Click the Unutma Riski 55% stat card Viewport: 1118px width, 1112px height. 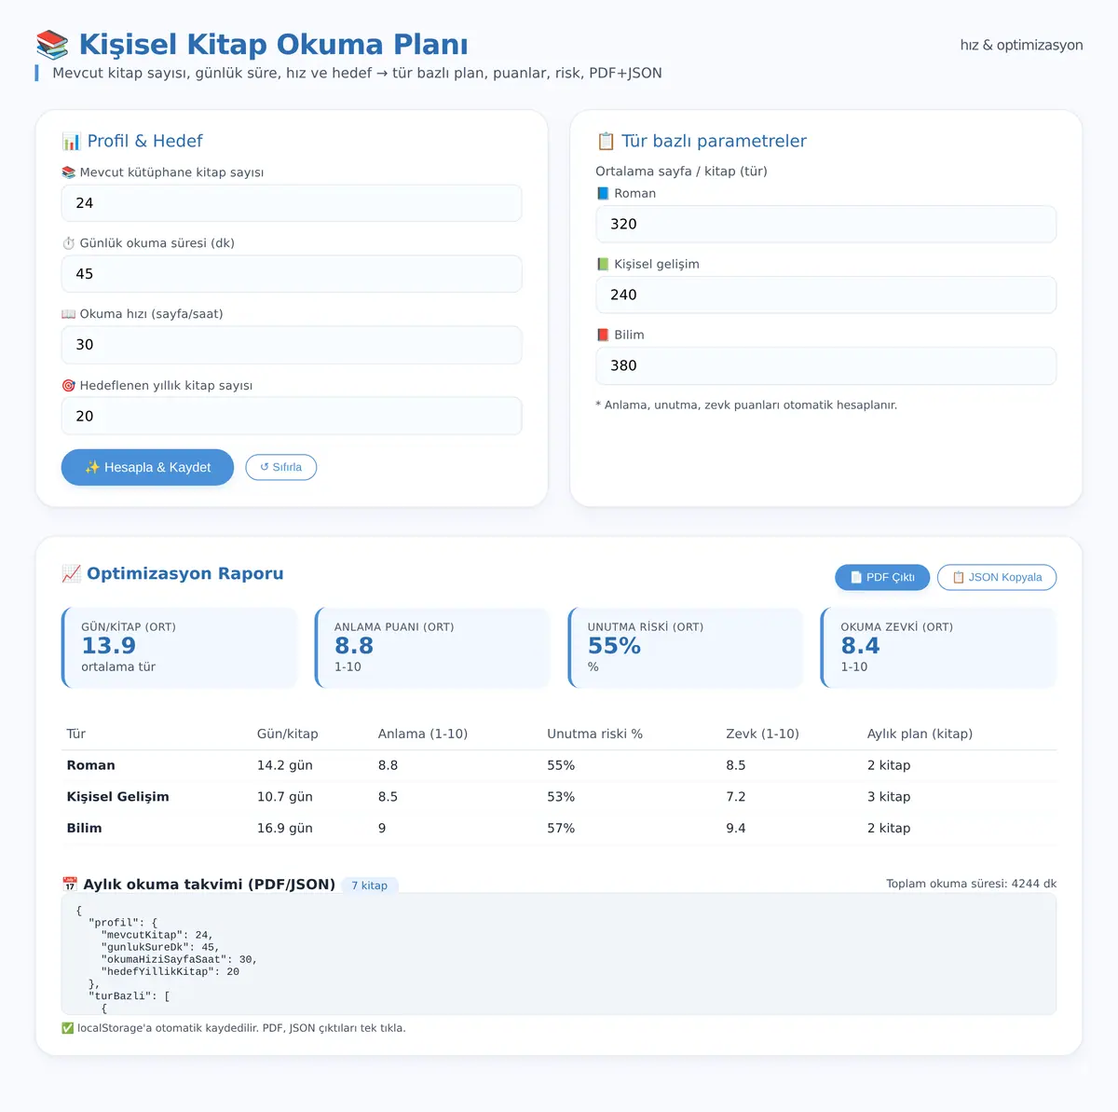[686, 648]
